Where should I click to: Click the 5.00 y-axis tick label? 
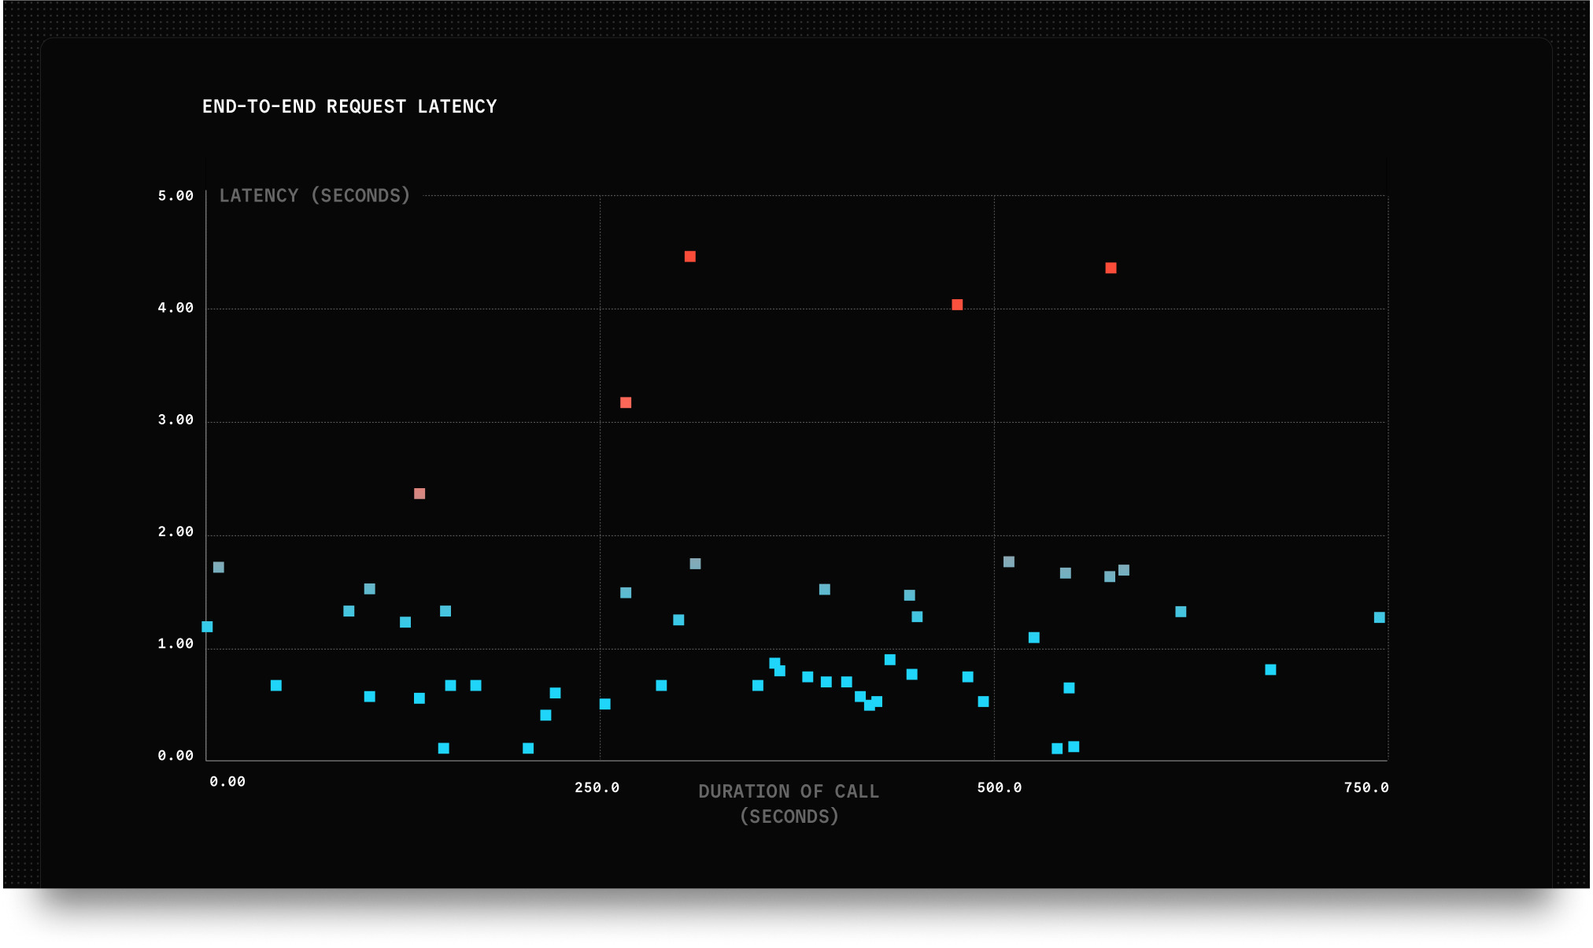pos(176,196)
